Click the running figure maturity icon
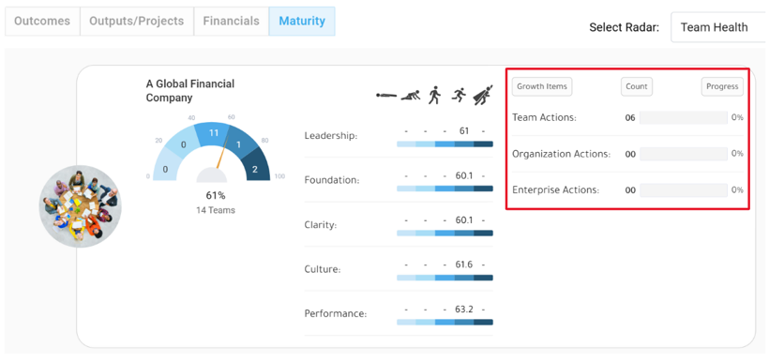769x363 pixels. (x=459, y=95)
